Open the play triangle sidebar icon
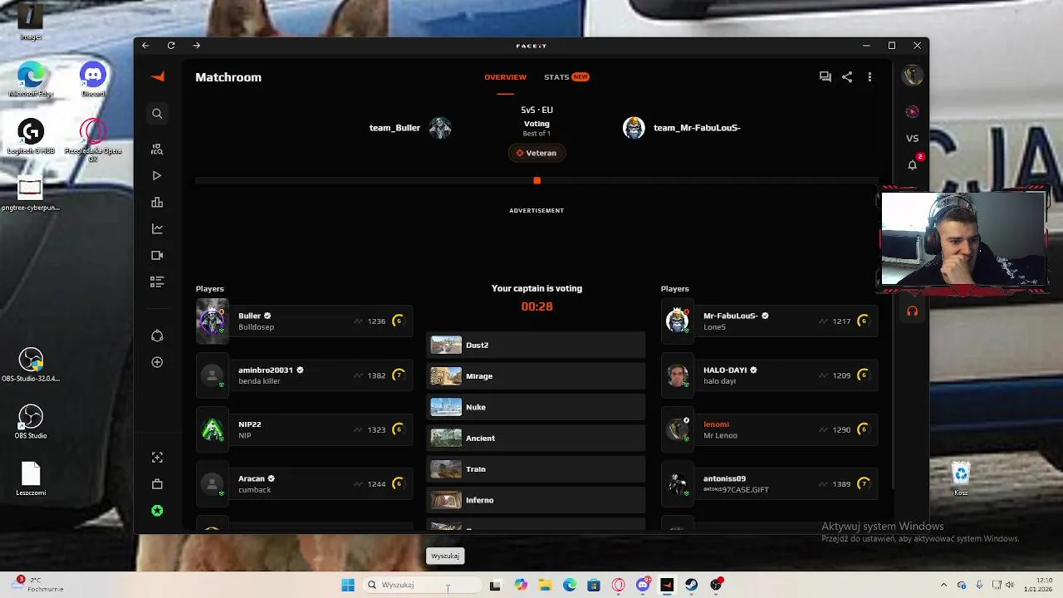This screenshot has height=598, width=1063. [x=157, y=176]
